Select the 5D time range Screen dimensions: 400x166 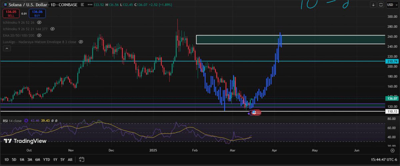(x=14, y=159)
